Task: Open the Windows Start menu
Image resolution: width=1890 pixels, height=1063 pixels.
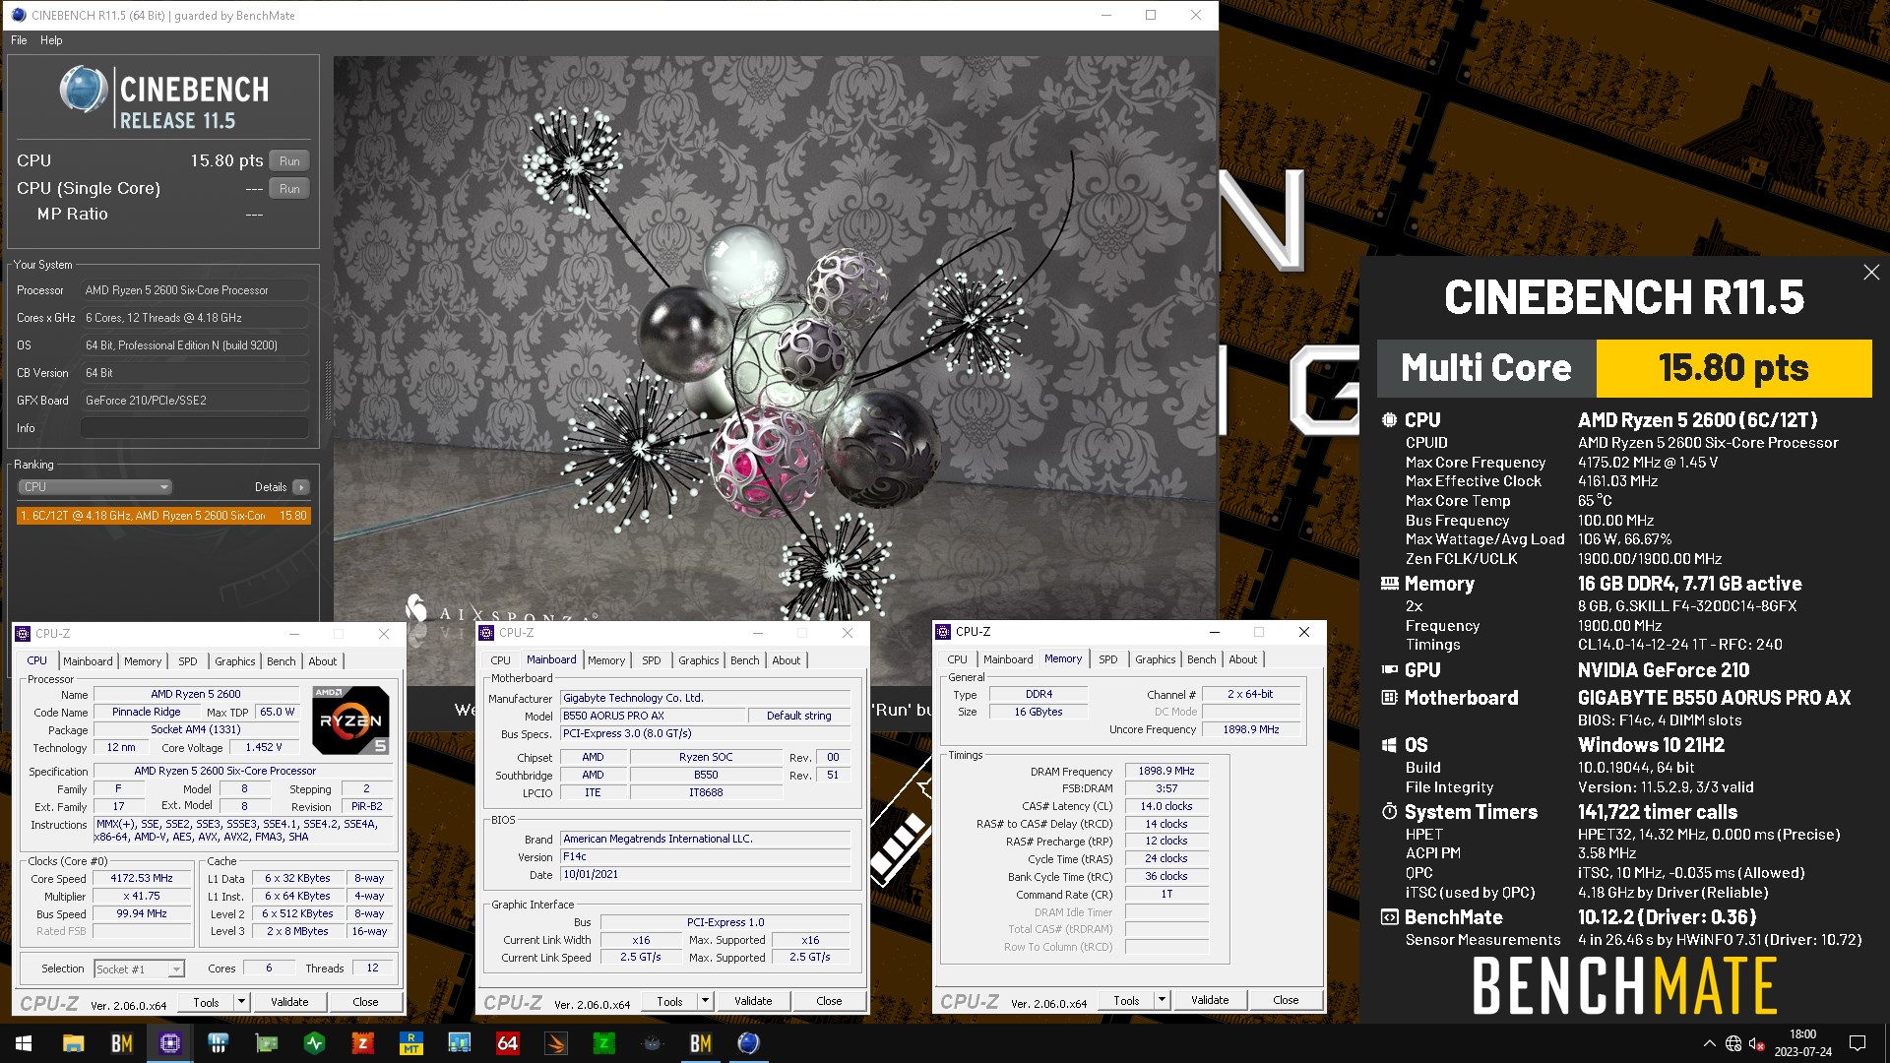Action: (x=24, y=1043)
